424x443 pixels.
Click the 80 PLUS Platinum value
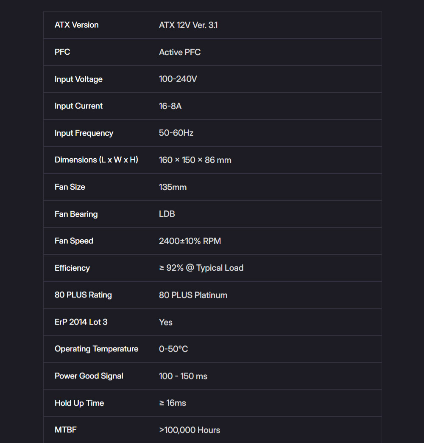(193, 295)
